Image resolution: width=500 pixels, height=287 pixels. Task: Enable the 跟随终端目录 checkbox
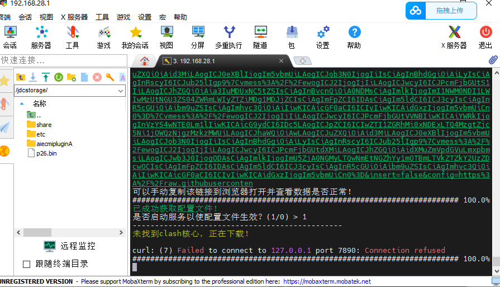26,264
